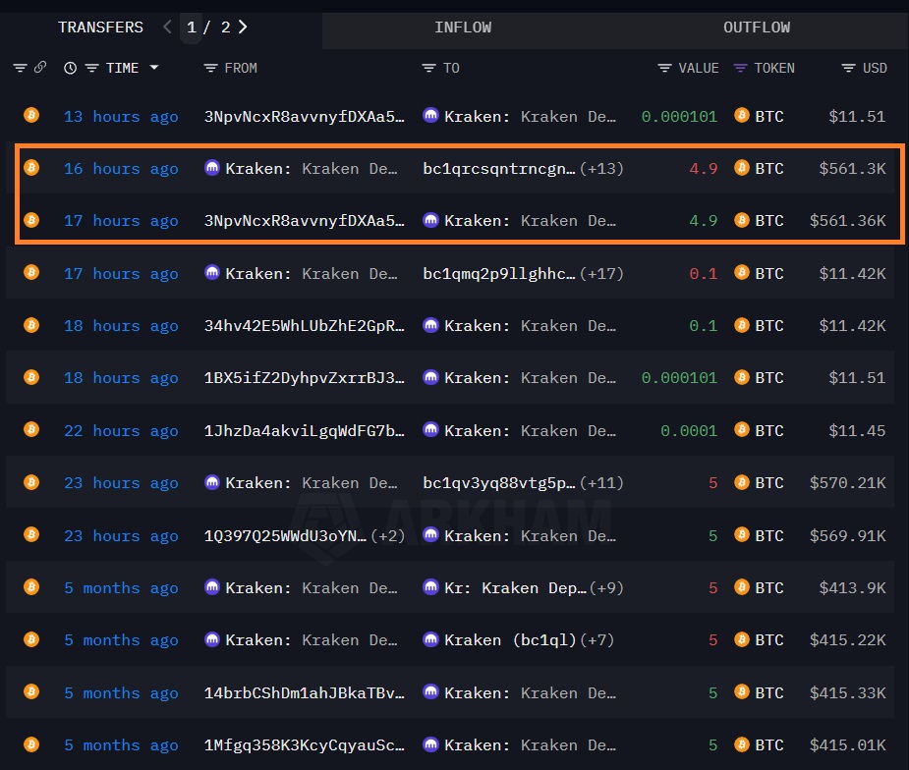Switch to the INFLOW tab
The image size is (909, 770).
[x=462, y=27]
